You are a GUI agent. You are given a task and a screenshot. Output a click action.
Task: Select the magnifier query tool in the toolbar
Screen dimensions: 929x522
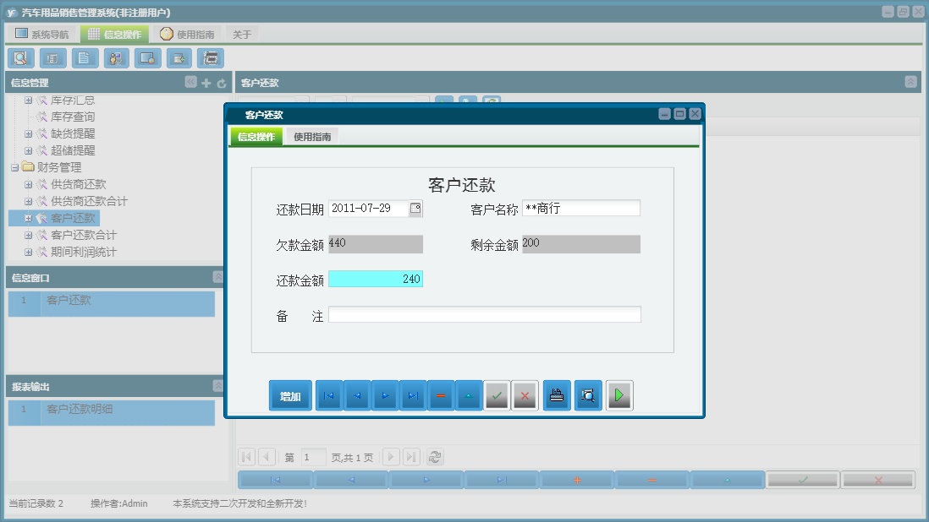point(20,57)
